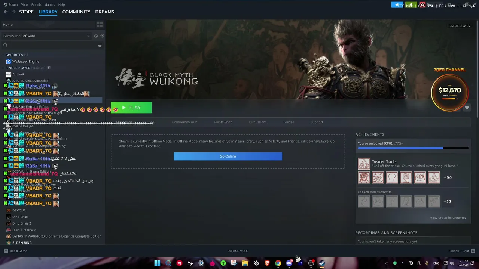Image resolution: width=479 pixels, height=269 pixels.
Task: Click the OFFLINE MODE status text
Action: pos(238,251)
